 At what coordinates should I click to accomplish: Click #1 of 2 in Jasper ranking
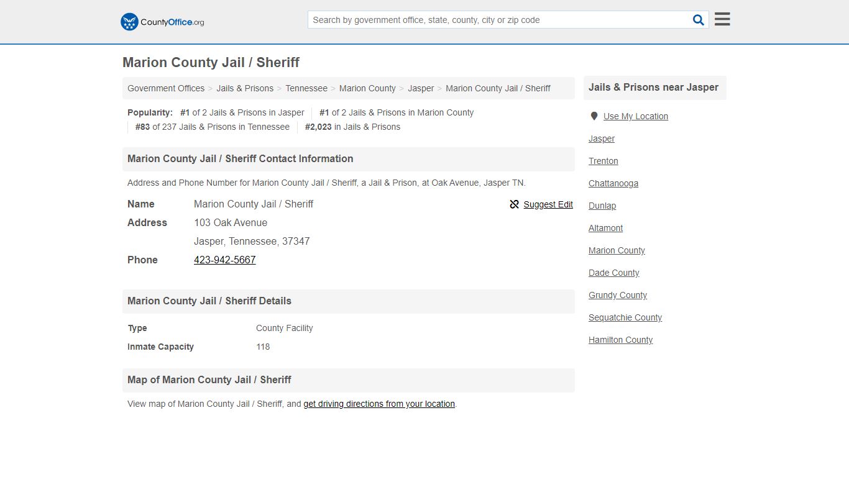point(242,112)
